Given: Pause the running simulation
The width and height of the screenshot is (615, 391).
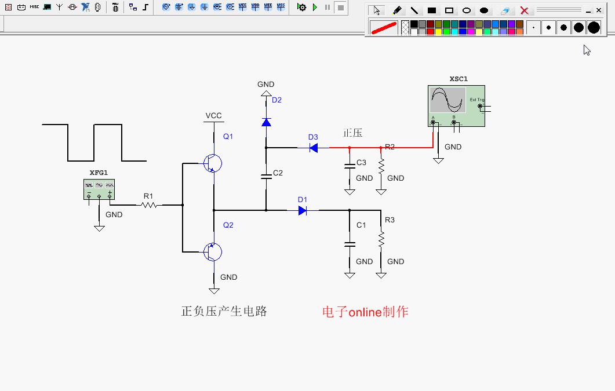Looking at the screenshot, I should coord(327,8).
